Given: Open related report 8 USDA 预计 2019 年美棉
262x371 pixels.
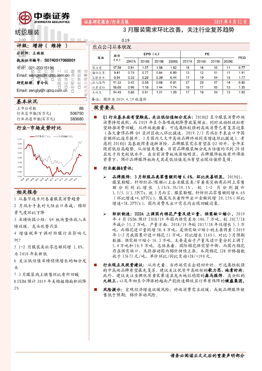Looking at the screenshot, I should click(x=50, y=285).
